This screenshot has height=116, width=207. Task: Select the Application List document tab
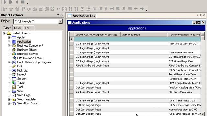tap(82, 16)
